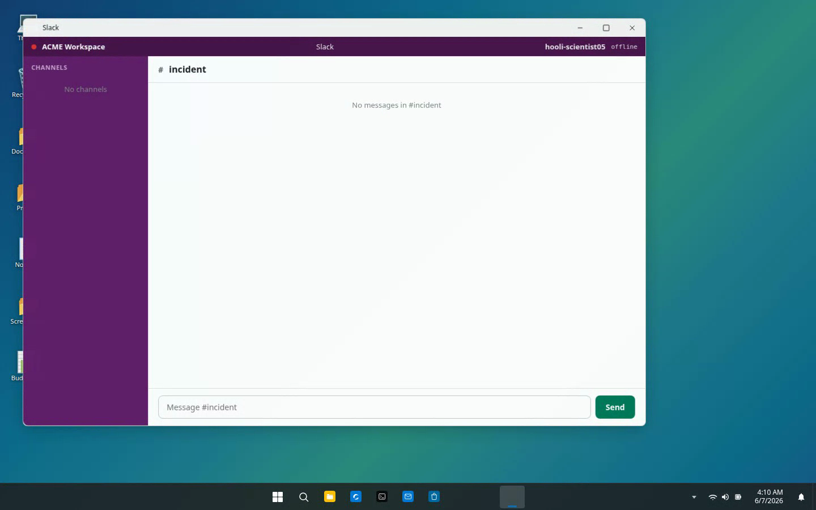The width and height of the screenshot is (816, 510).
Task: Click the red offline status dot
Action: point(34,47)
